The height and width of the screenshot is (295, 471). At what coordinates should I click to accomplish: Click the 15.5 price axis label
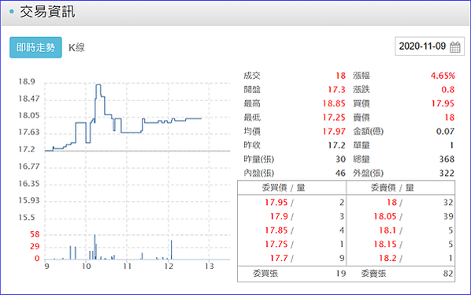(x=27, y=218)
